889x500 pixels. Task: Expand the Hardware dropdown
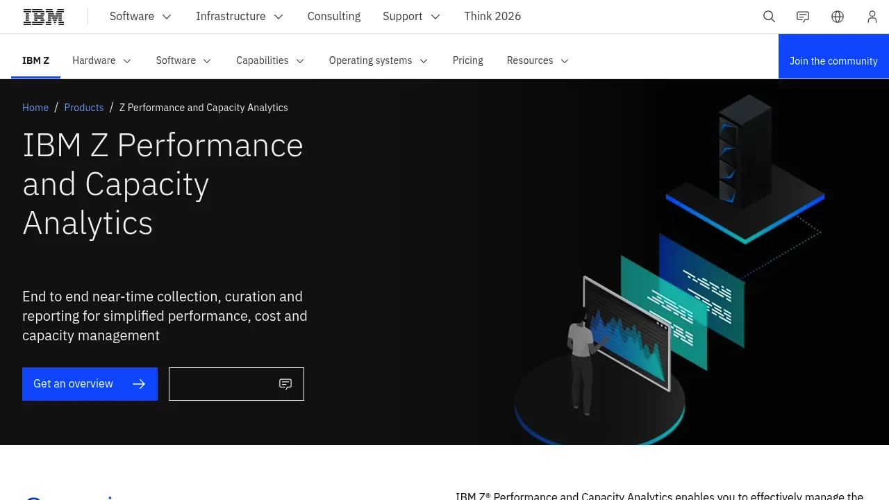(101, 60)
